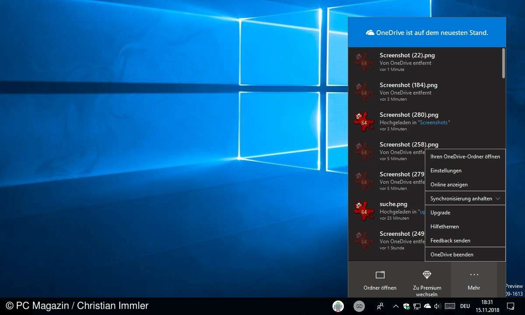Choose Online anzeigen menu entry

pyautogui.click(x=465, y=185)
